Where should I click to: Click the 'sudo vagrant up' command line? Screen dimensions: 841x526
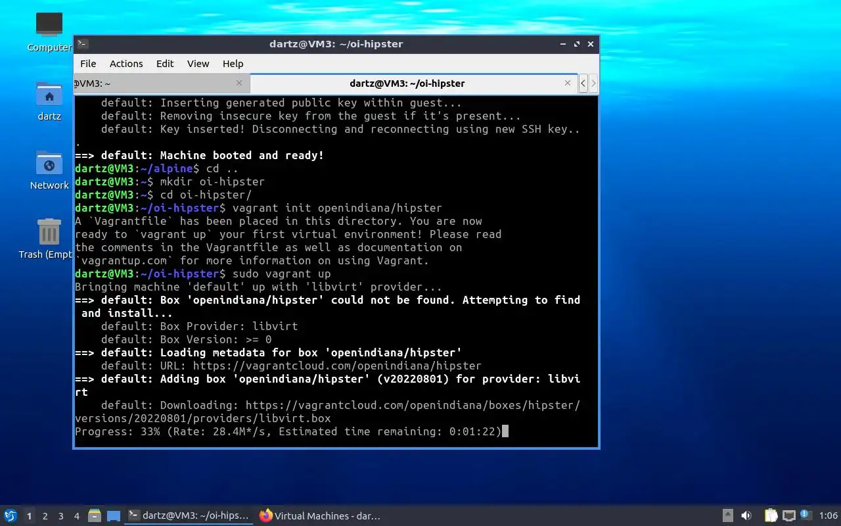click(x=203, y=274)
